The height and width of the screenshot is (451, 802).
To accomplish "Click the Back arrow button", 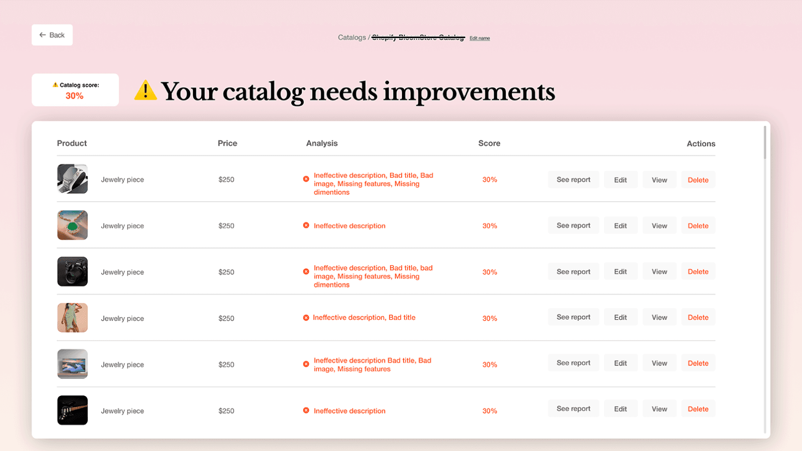I will pos(52,35).
